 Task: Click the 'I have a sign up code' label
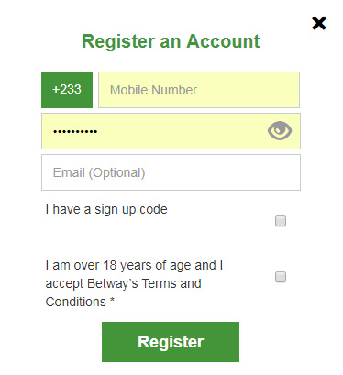[106, 210]
